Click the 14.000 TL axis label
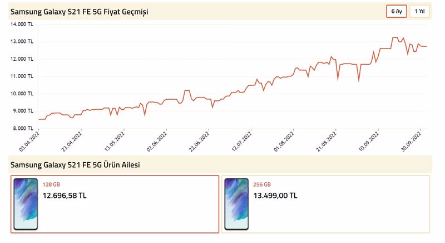445x243 pixels. coord(22,24)
